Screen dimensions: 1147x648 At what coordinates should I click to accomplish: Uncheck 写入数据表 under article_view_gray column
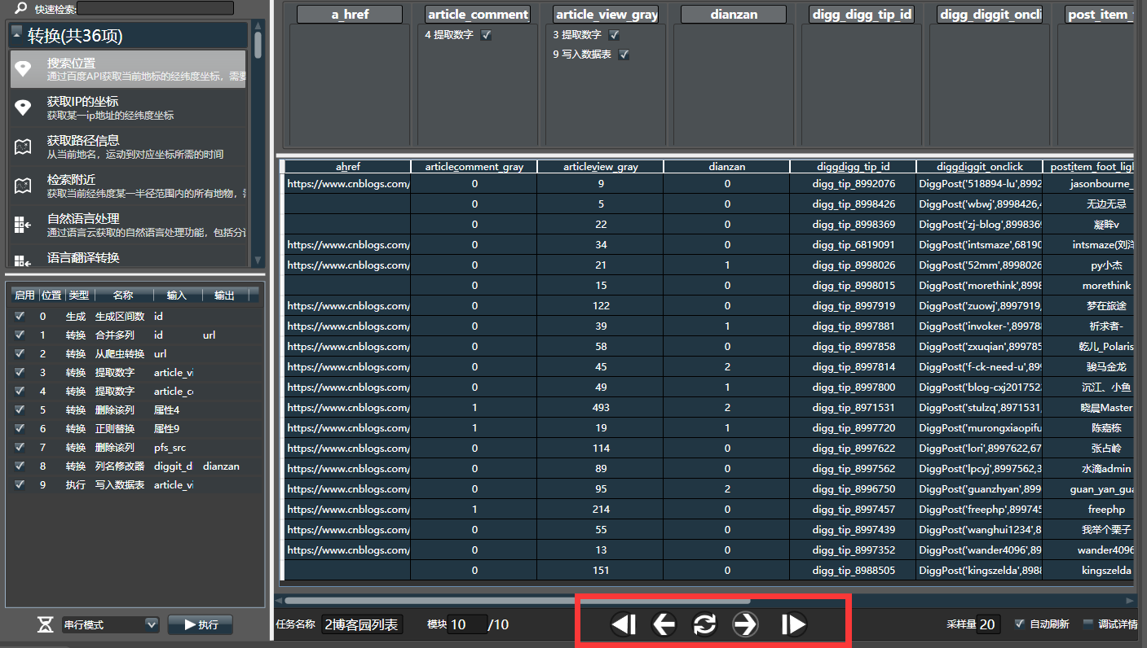point(624,55)
